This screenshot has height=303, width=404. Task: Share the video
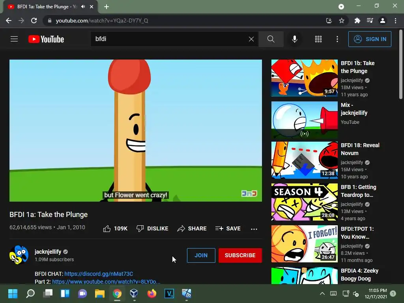192,228
